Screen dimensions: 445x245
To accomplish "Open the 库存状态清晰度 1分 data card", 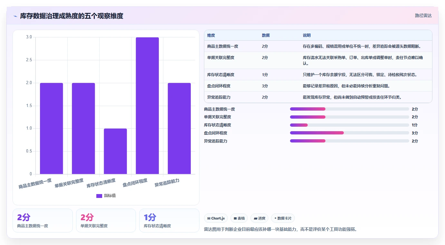I will (169, 220).
